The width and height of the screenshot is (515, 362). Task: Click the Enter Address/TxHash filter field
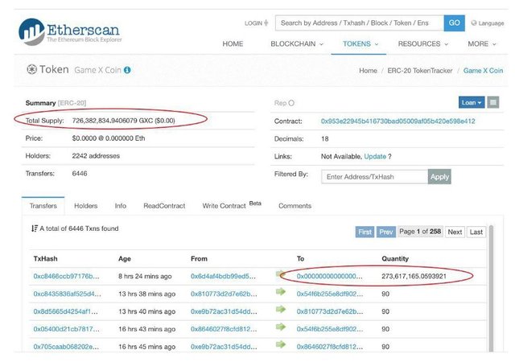374,177
